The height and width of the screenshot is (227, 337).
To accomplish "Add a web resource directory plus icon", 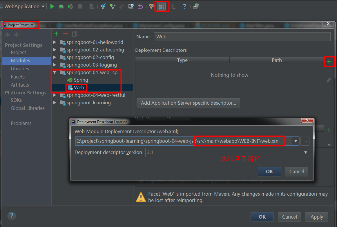I will point(329,130).
